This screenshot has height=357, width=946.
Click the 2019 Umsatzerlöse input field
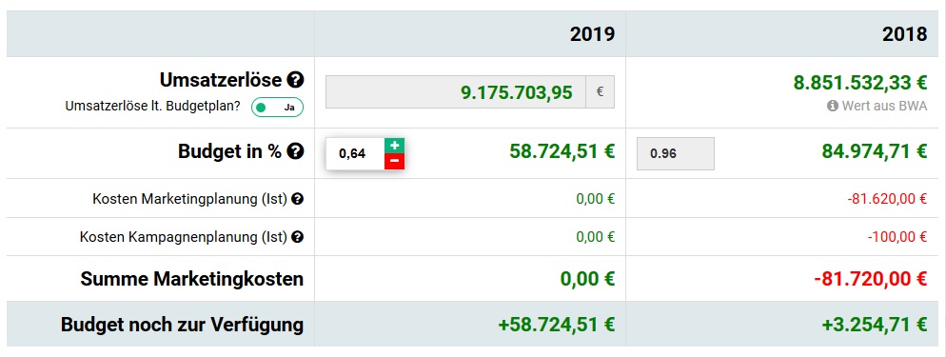click(456, 92)
